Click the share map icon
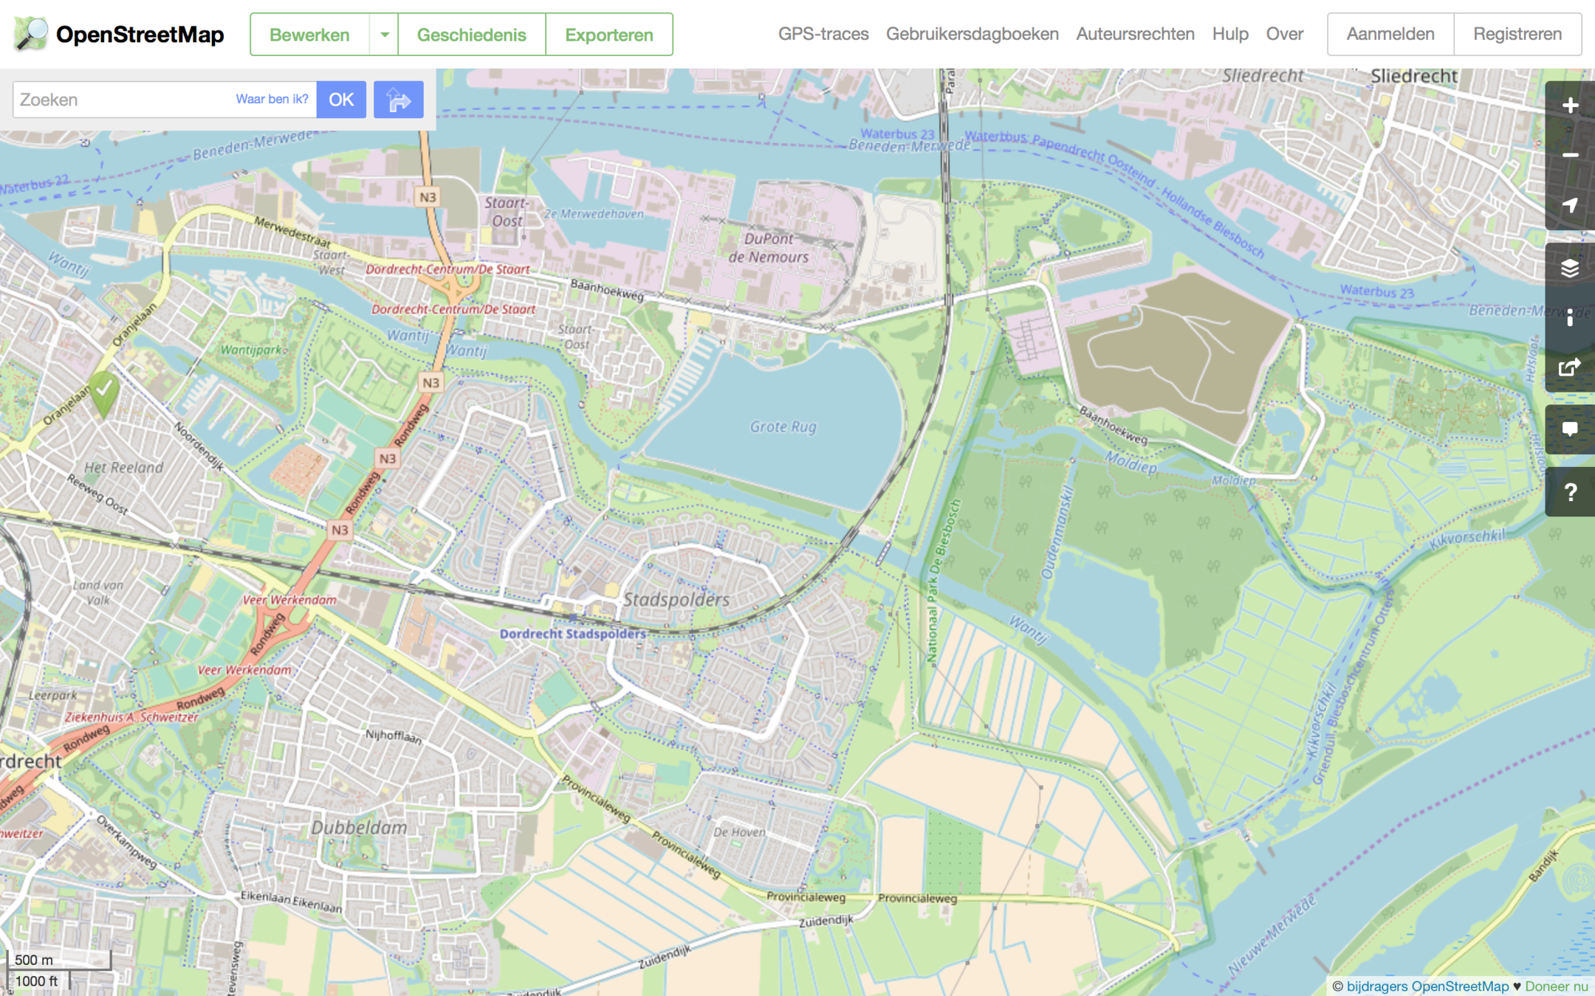 (1570, 367)
